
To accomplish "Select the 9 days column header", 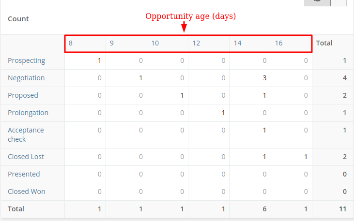I will pos(112,43).
